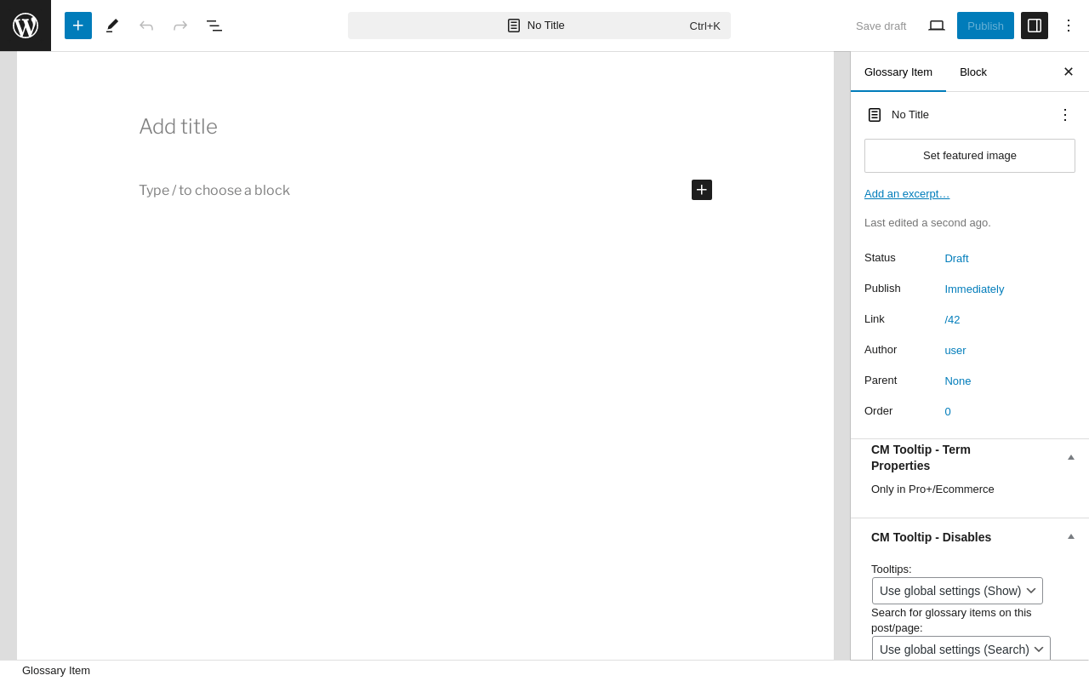1089x681 pixels.
Task: Click the Last edited a second ago text
Action: pyautogui.click(x=927, y=223)
